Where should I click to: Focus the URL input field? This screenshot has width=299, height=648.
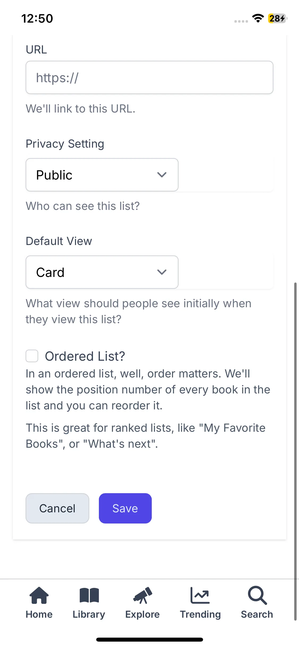click(149, 77)
